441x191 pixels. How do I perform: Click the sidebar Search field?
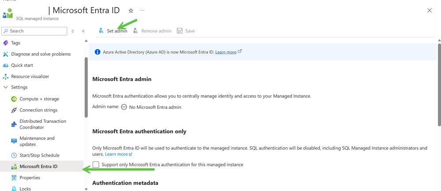click(34, 31)
